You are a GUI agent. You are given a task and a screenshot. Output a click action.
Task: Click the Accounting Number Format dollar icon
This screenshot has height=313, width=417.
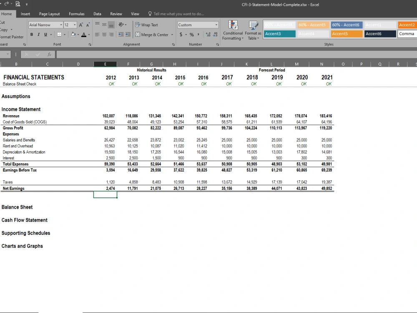point(181,34)
